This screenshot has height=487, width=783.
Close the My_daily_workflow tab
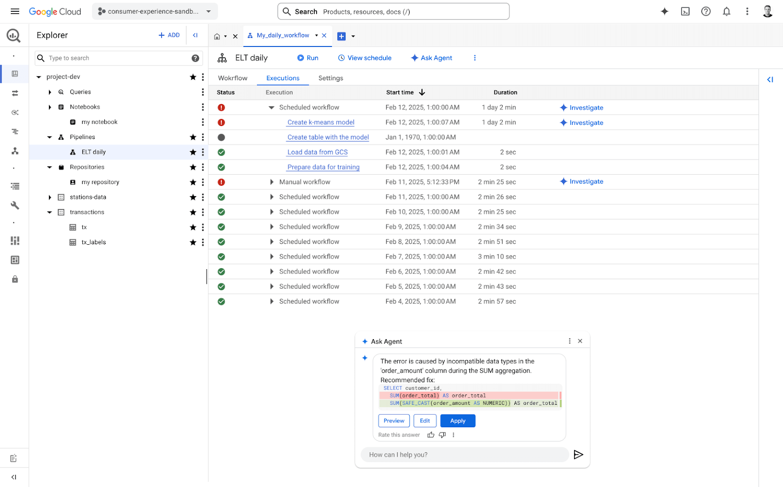pyautogui.click(x=324, y=35)
